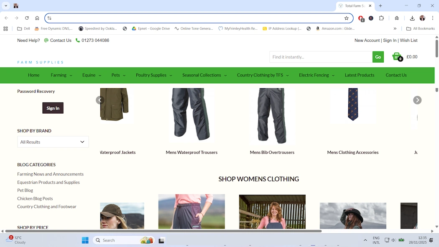This screenshot has width=439, height=247.
Task: Open the Windows Start menu
Action: click(x=85, y=240)
